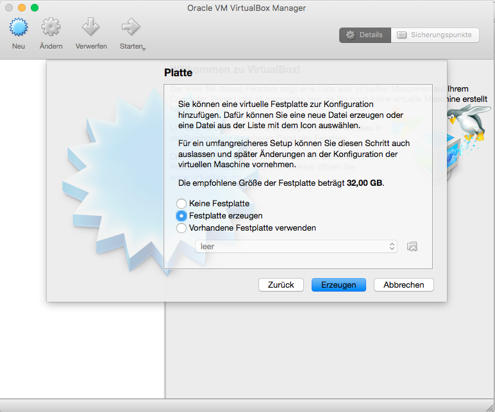Choose Vorhandene Festplatte verwenden
The image size is (495, 412).
tap(181, 228)
